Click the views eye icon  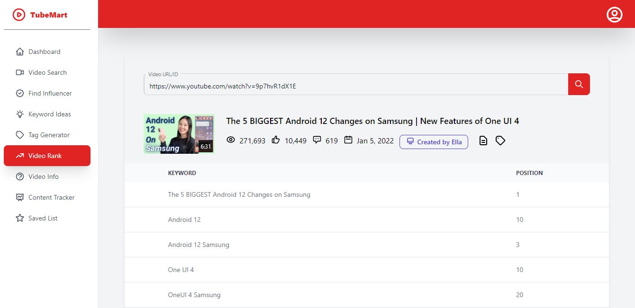click(231, 140)
